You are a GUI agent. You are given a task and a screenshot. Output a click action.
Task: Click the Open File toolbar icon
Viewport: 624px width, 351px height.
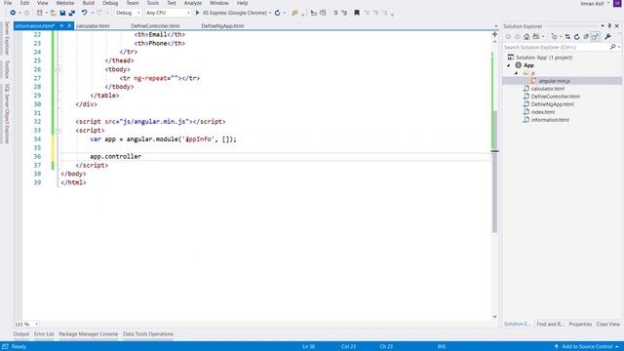53,13
